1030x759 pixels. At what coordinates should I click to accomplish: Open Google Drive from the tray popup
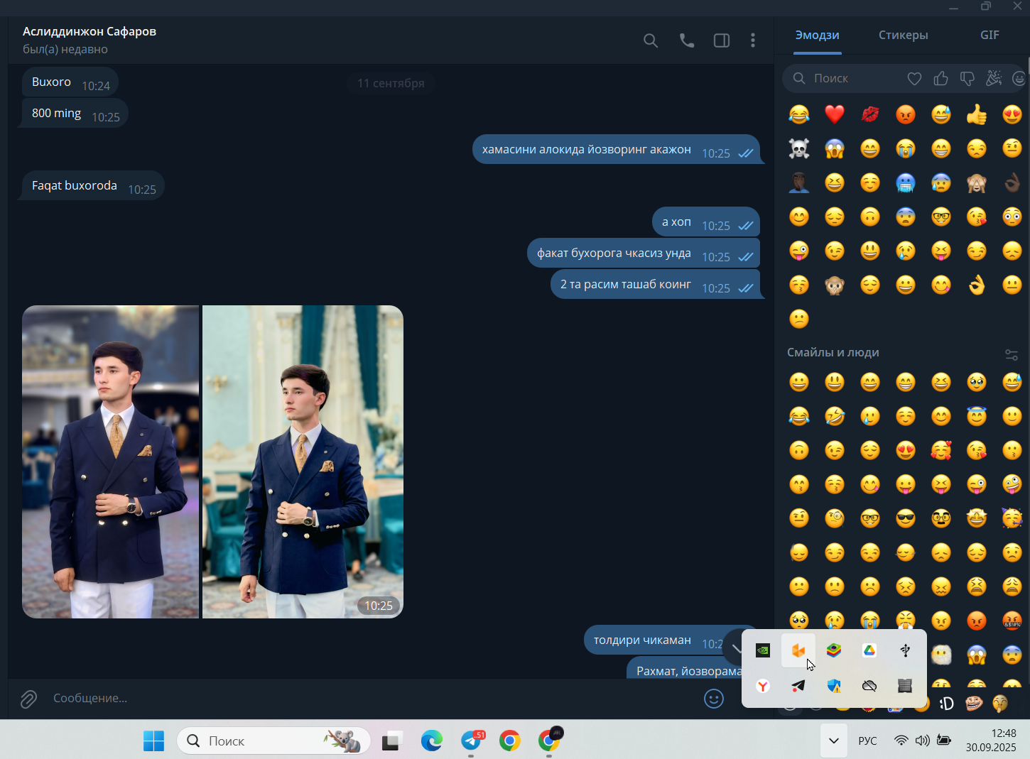point(869,650)
